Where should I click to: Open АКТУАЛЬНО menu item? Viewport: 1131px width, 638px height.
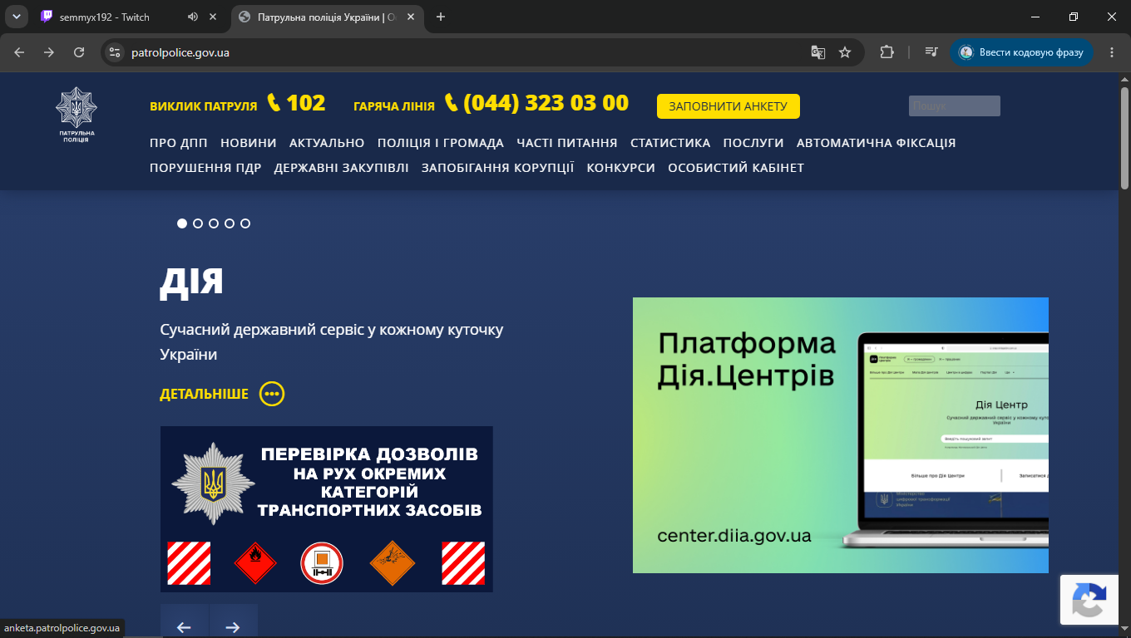click(x=327, y=143)
